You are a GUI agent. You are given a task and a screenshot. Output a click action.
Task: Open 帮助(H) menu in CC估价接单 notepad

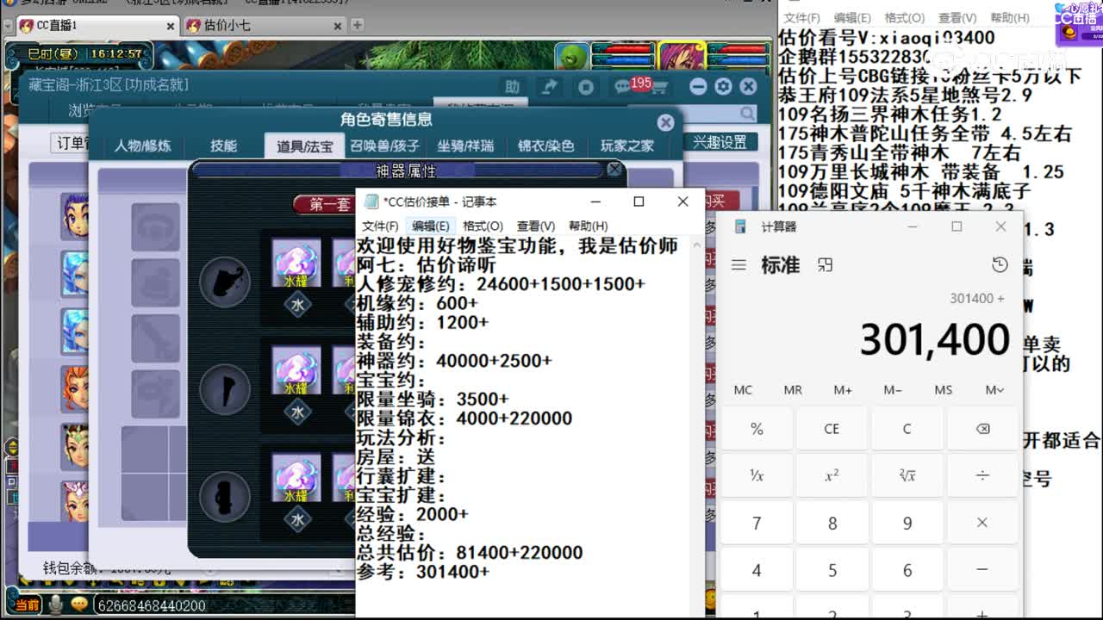(x=589, y=226)
